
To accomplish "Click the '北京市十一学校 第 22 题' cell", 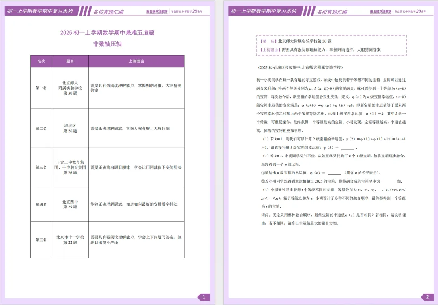I will click(x=70, y=240).
